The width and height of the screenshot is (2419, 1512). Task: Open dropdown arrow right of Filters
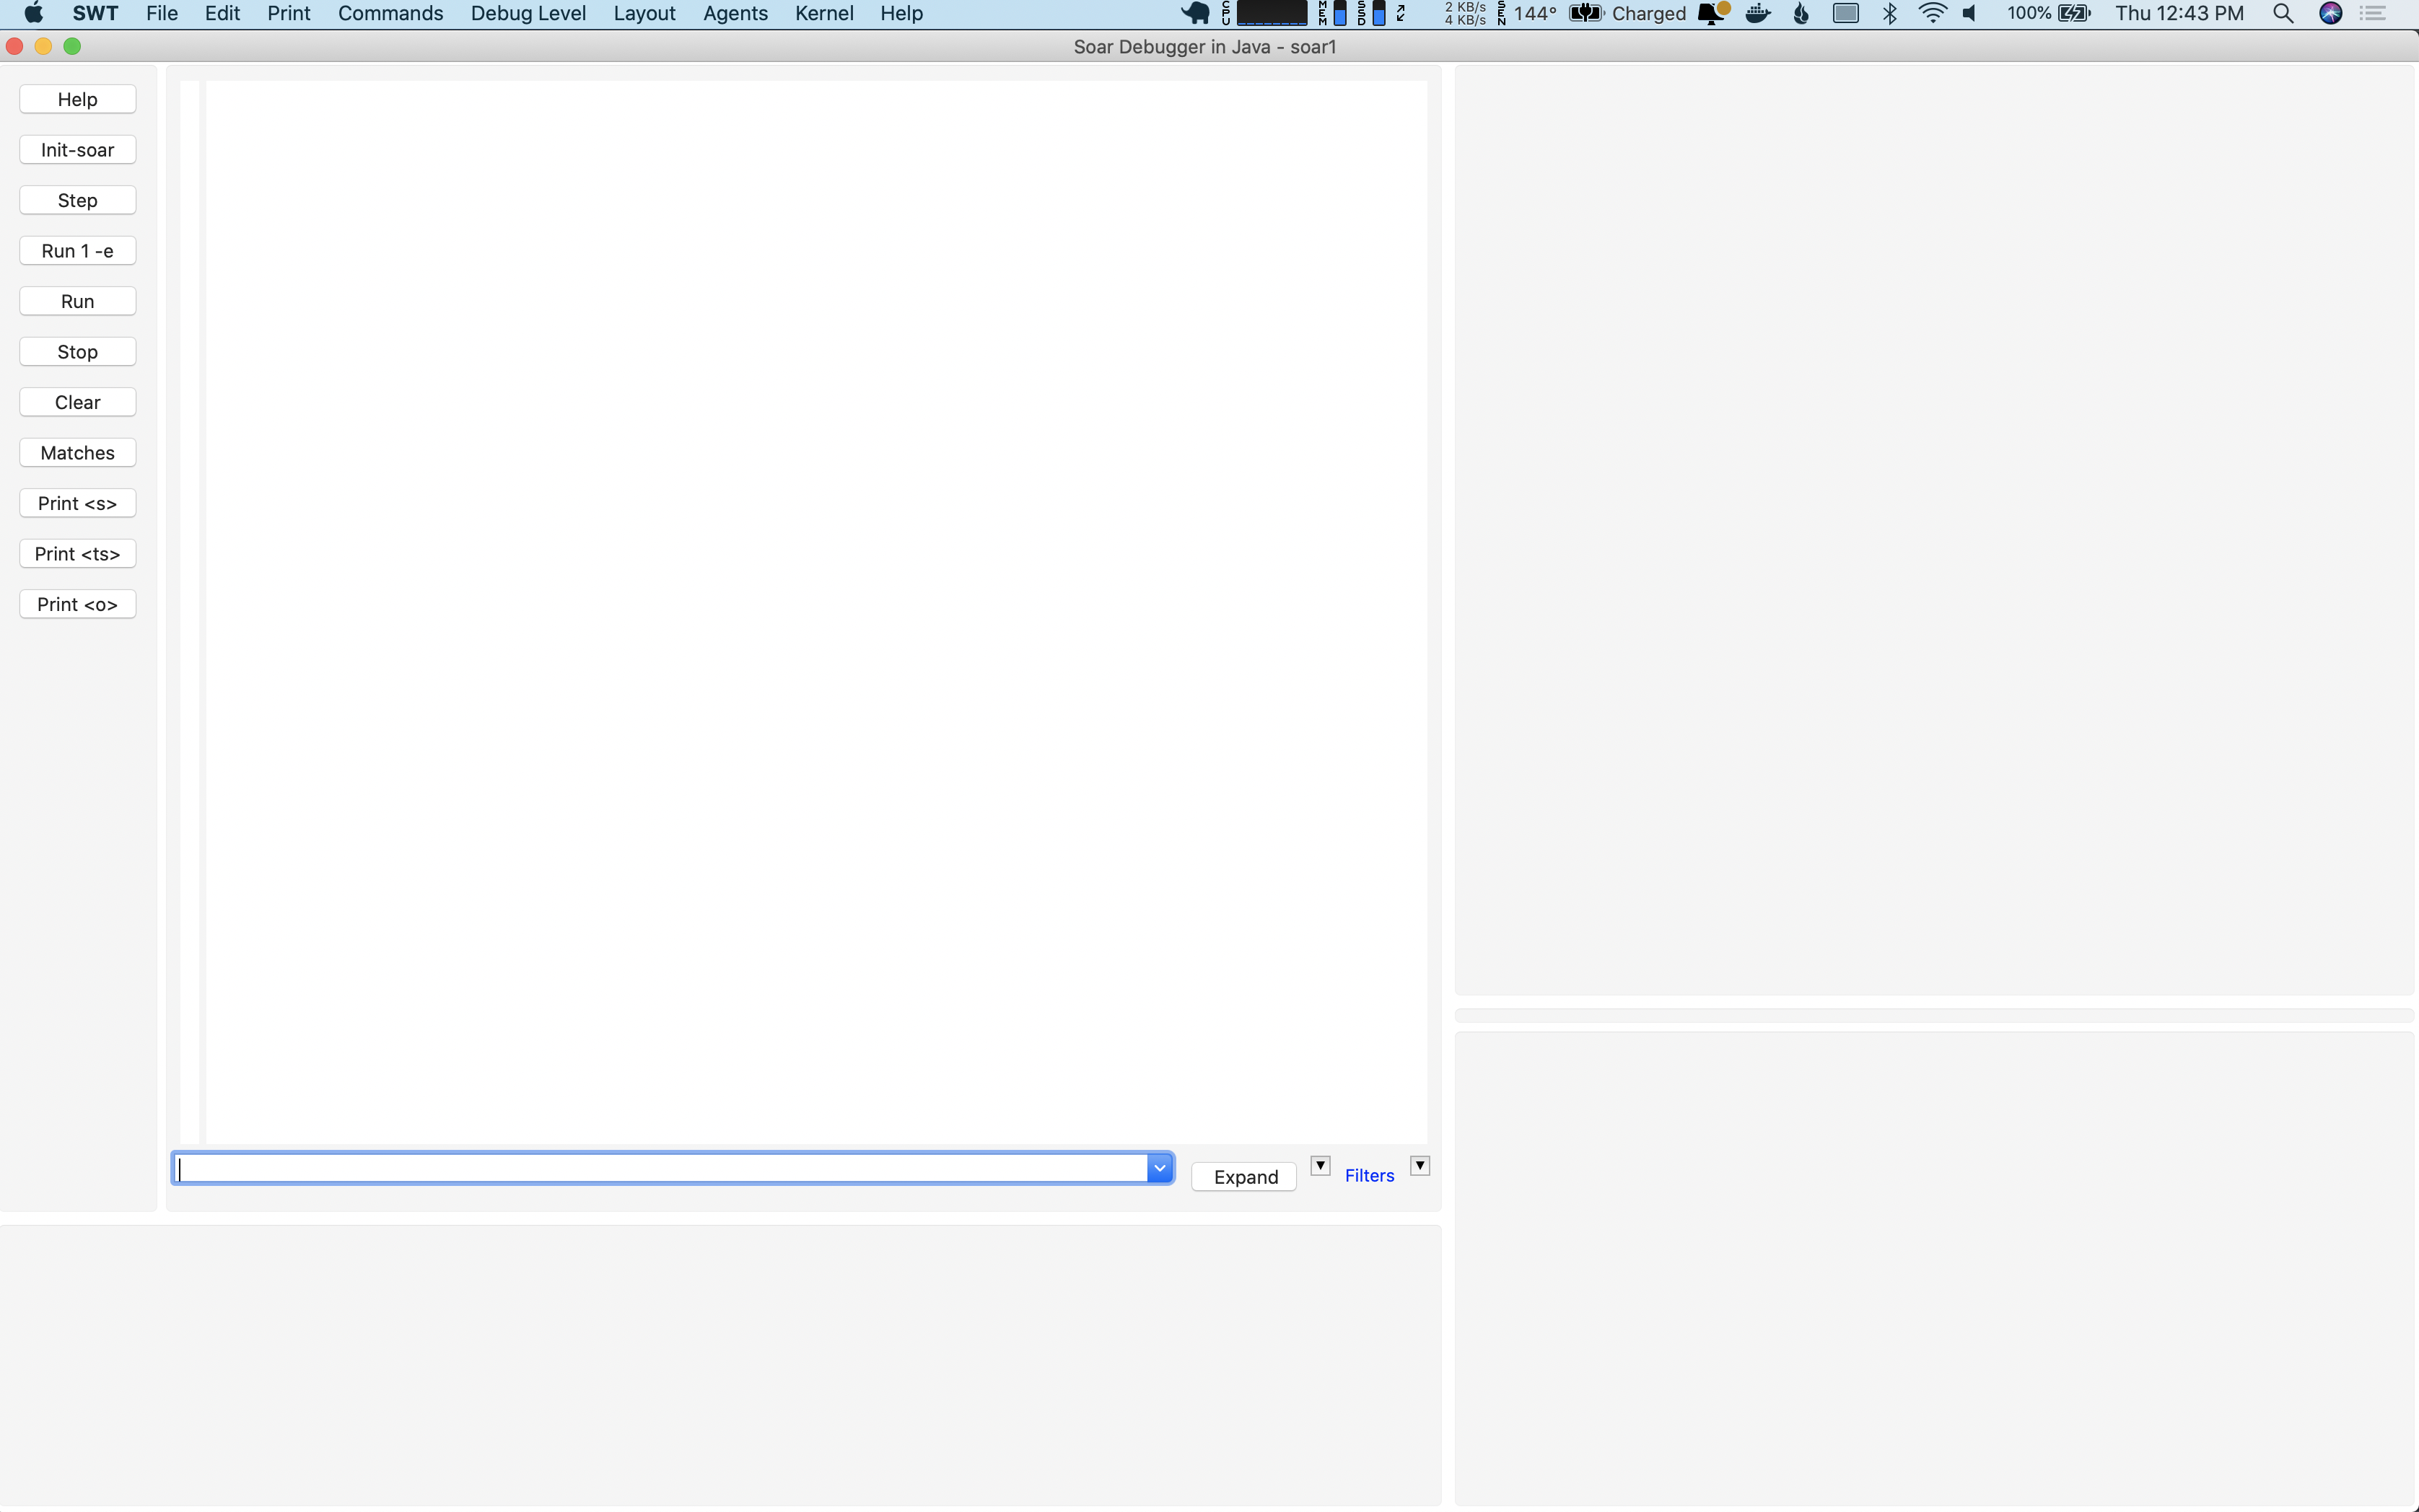tap(1420, 1166)
